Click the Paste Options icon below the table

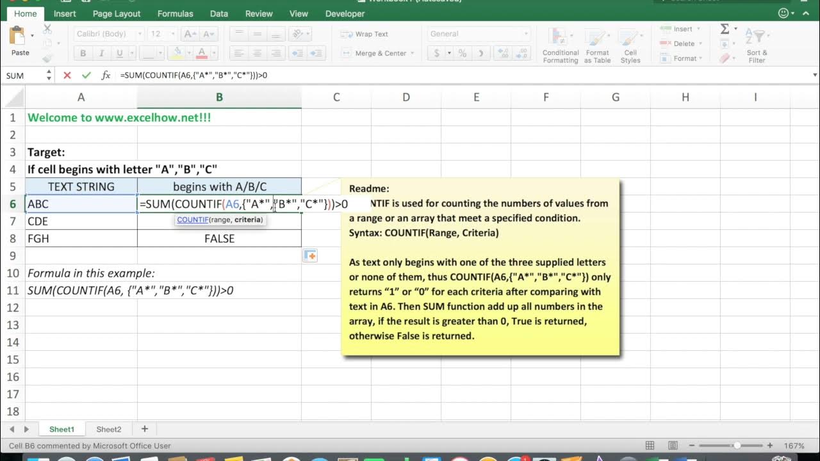310,256
